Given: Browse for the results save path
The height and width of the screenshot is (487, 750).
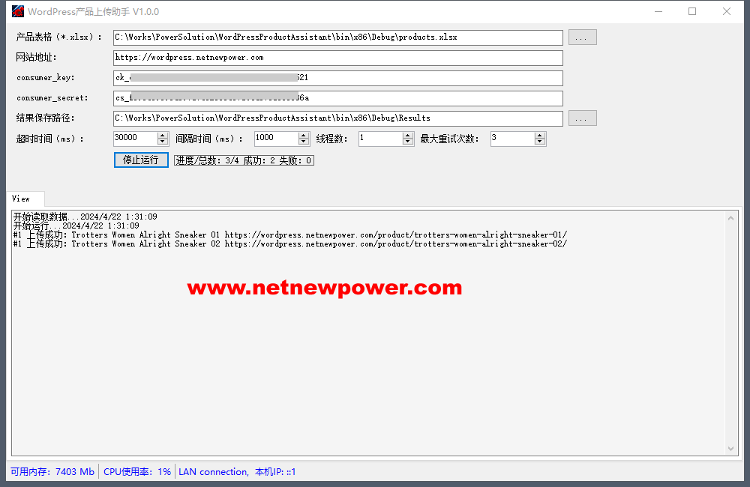Looking at the screenshot, I should click(582, 118).
